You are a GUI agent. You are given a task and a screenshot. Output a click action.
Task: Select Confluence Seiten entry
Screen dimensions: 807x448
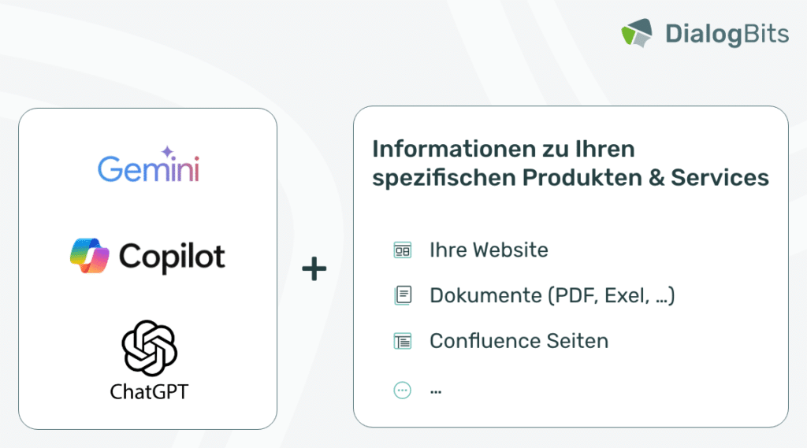pos(519,341)
